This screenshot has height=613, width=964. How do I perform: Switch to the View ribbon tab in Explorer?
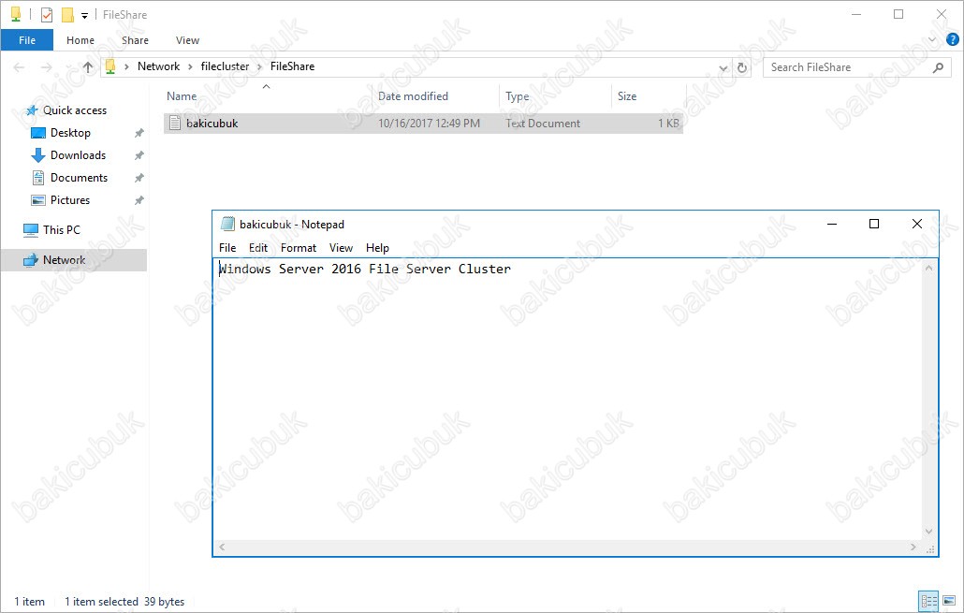(x=187, y=40)
